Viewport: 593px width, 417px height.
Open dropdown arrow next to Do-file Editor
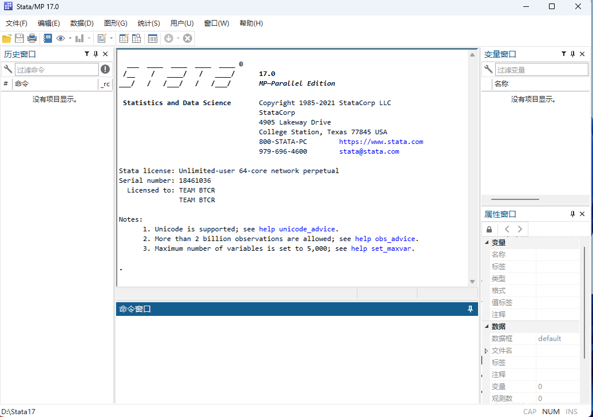coord(111,38)
